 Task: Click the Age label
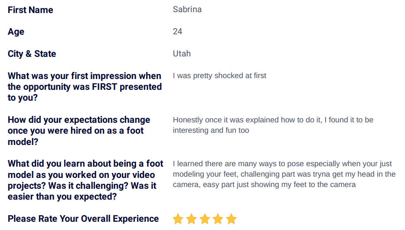pos(16,32)
